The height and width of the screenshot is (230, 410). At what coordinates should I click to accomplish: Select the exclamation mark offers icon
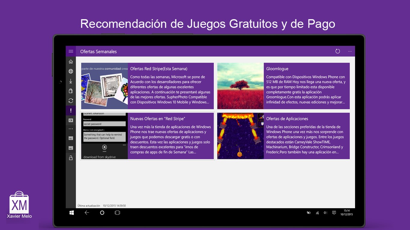tap(71, 111)
